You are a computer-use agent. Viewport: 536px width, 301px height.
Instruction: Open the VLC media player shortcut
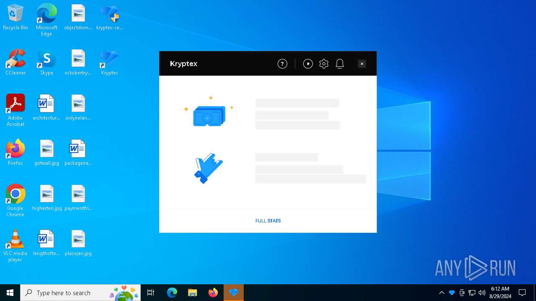pyautogui.click(x=15, y=246)
